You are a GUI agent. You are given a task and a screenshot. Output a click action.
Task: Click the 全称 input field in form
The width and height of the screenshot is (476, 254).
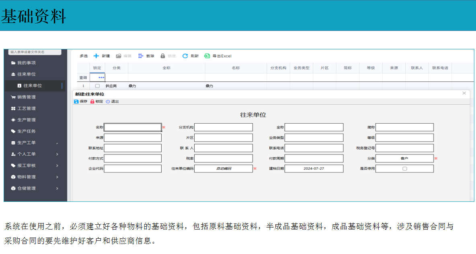[314, 127]
